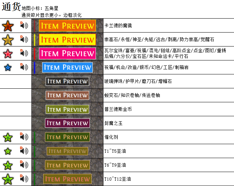Click the text line starting 后悔/六分仪
This screenshot has width=234, height=186.
point(146,56)
